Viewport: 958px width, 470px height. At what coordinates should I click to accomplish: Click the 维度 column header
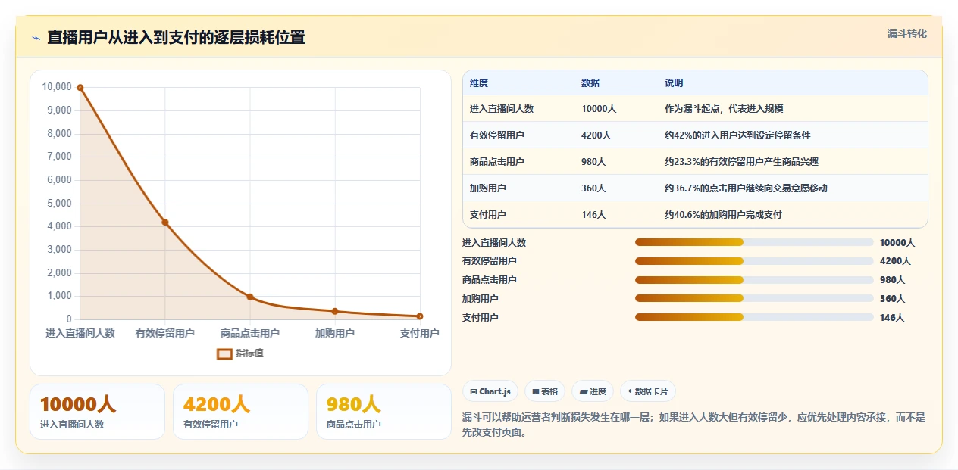pos(479,82)
